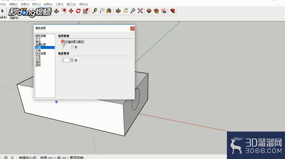
Task: Click the scene pause seconds field
Action: pos(66,60)
